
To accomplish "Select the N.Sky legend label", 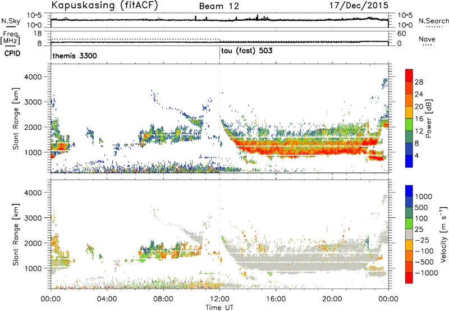I will point(11,21).
